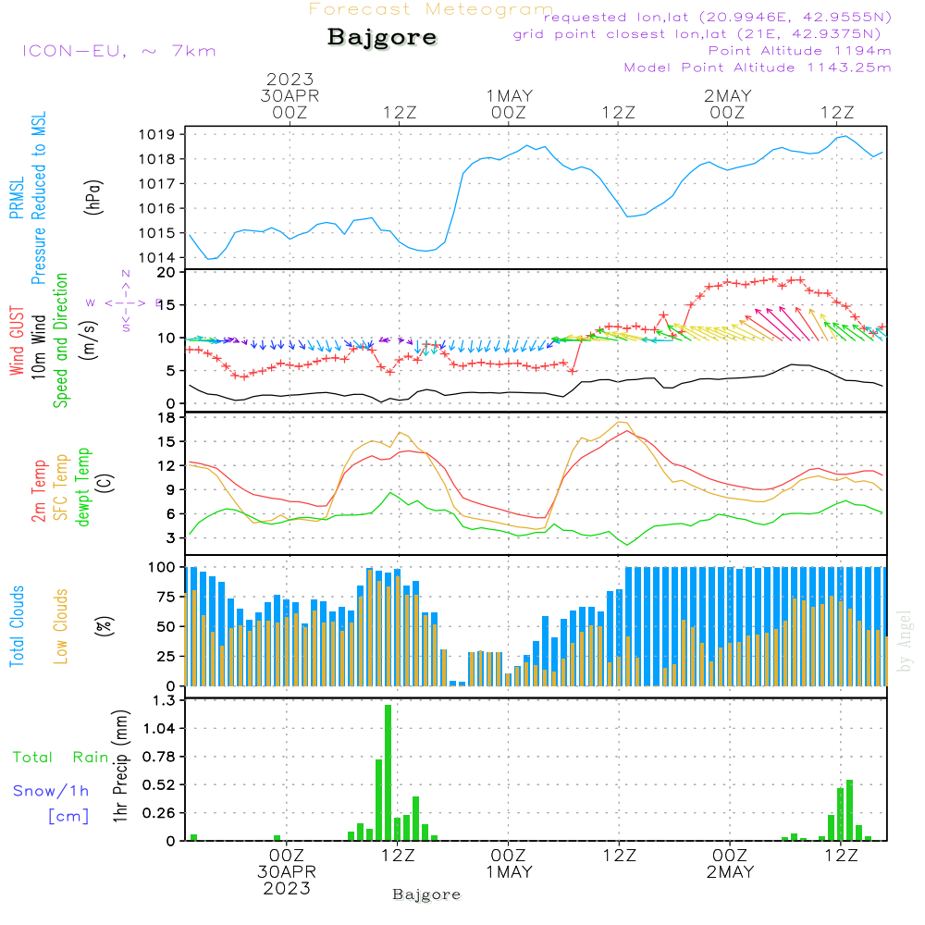Click the '2MAY' label on top time axis
Image resolution: width=925 pixels, height=925 pixels.
727,96
